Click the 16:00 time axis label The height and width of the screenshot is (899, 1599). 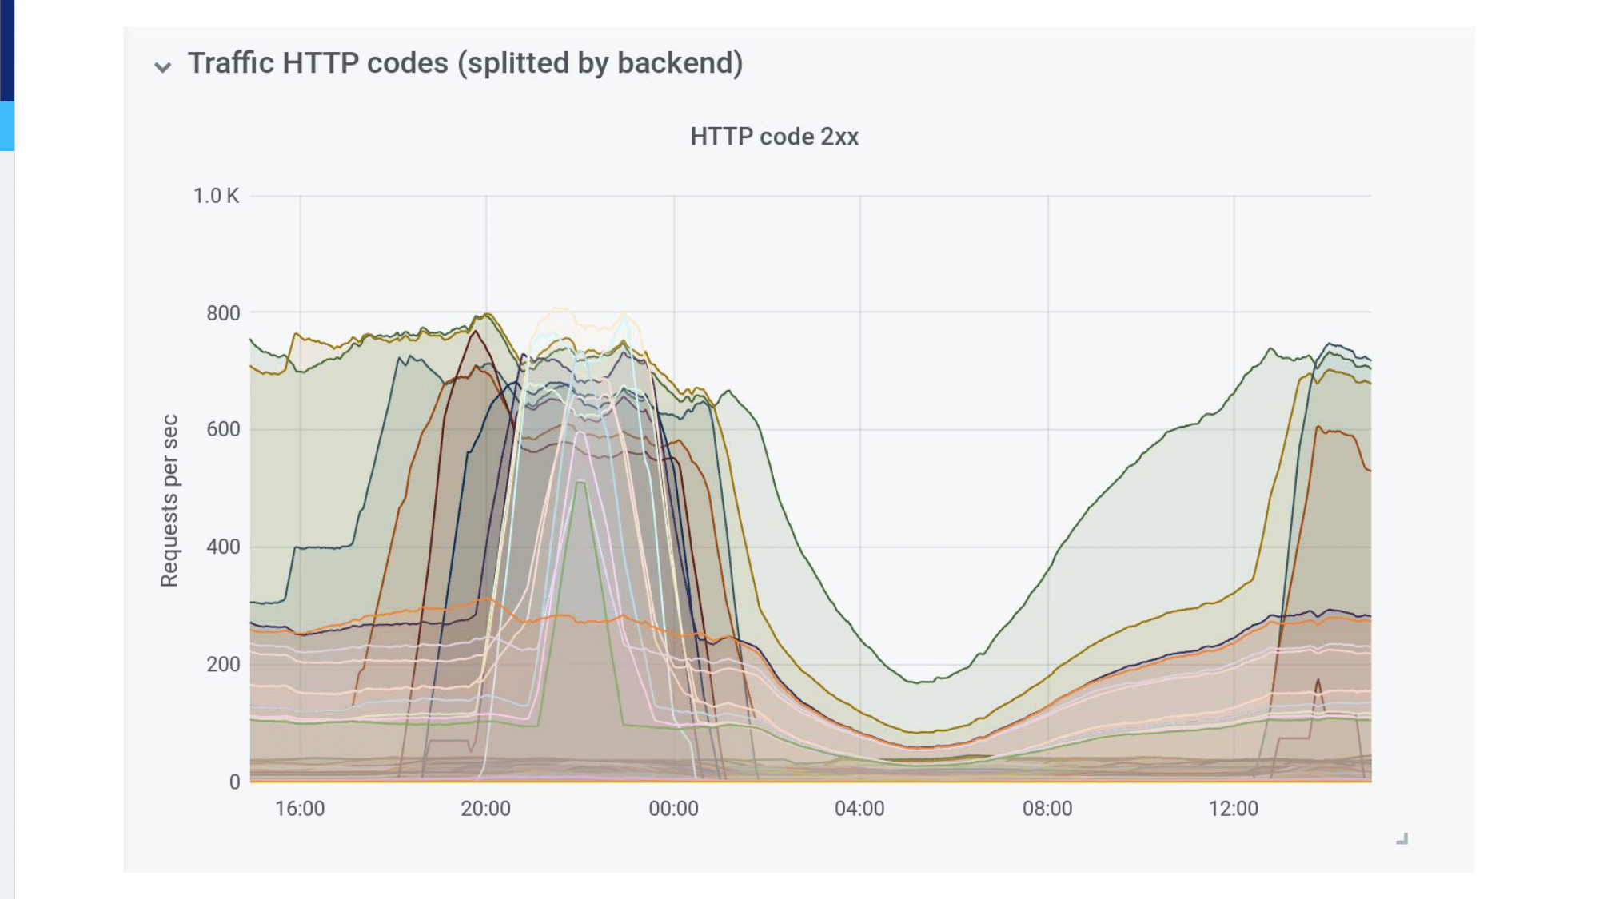tap(300, 809)
